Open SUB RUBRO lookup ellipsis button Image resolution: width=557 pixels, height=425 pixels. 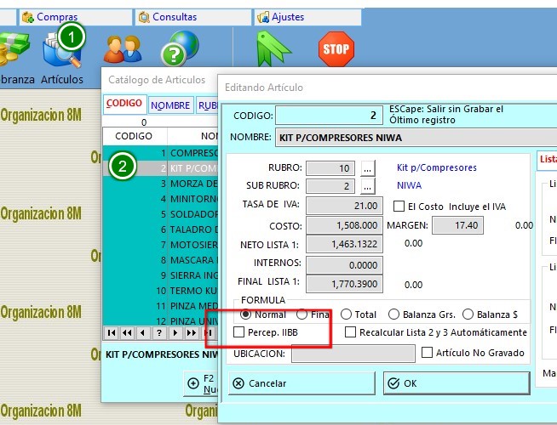pyautogui.click(x=368, y=186)
